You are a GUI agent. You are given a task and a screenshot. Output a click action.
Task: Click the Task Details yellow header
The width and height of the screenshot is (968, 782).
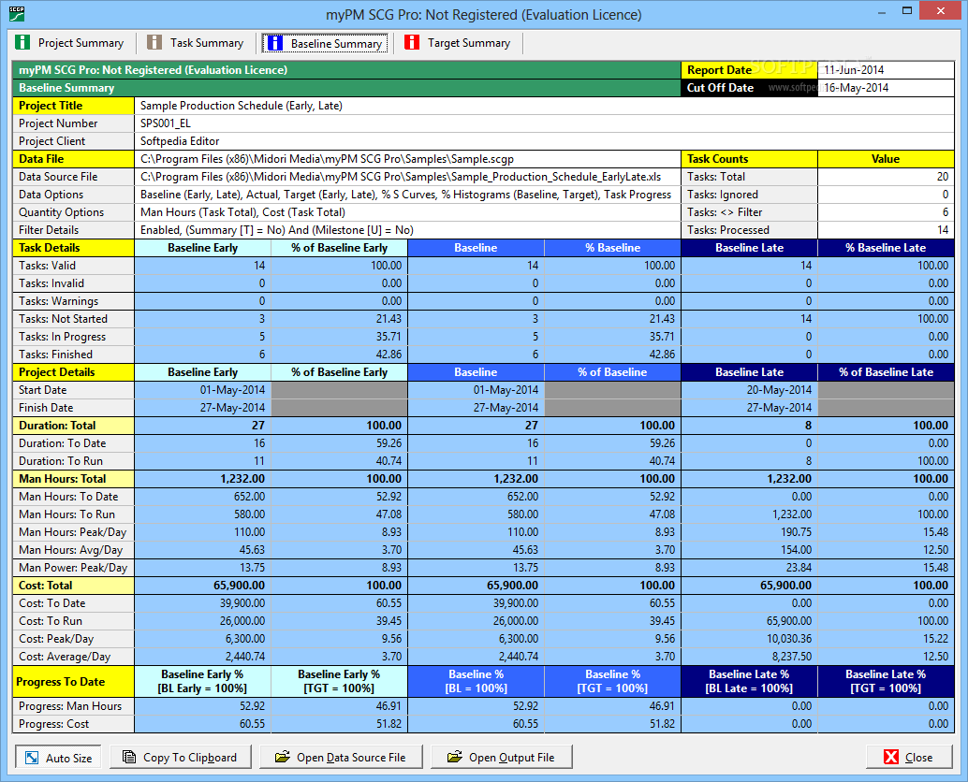[x=73, y=248]
